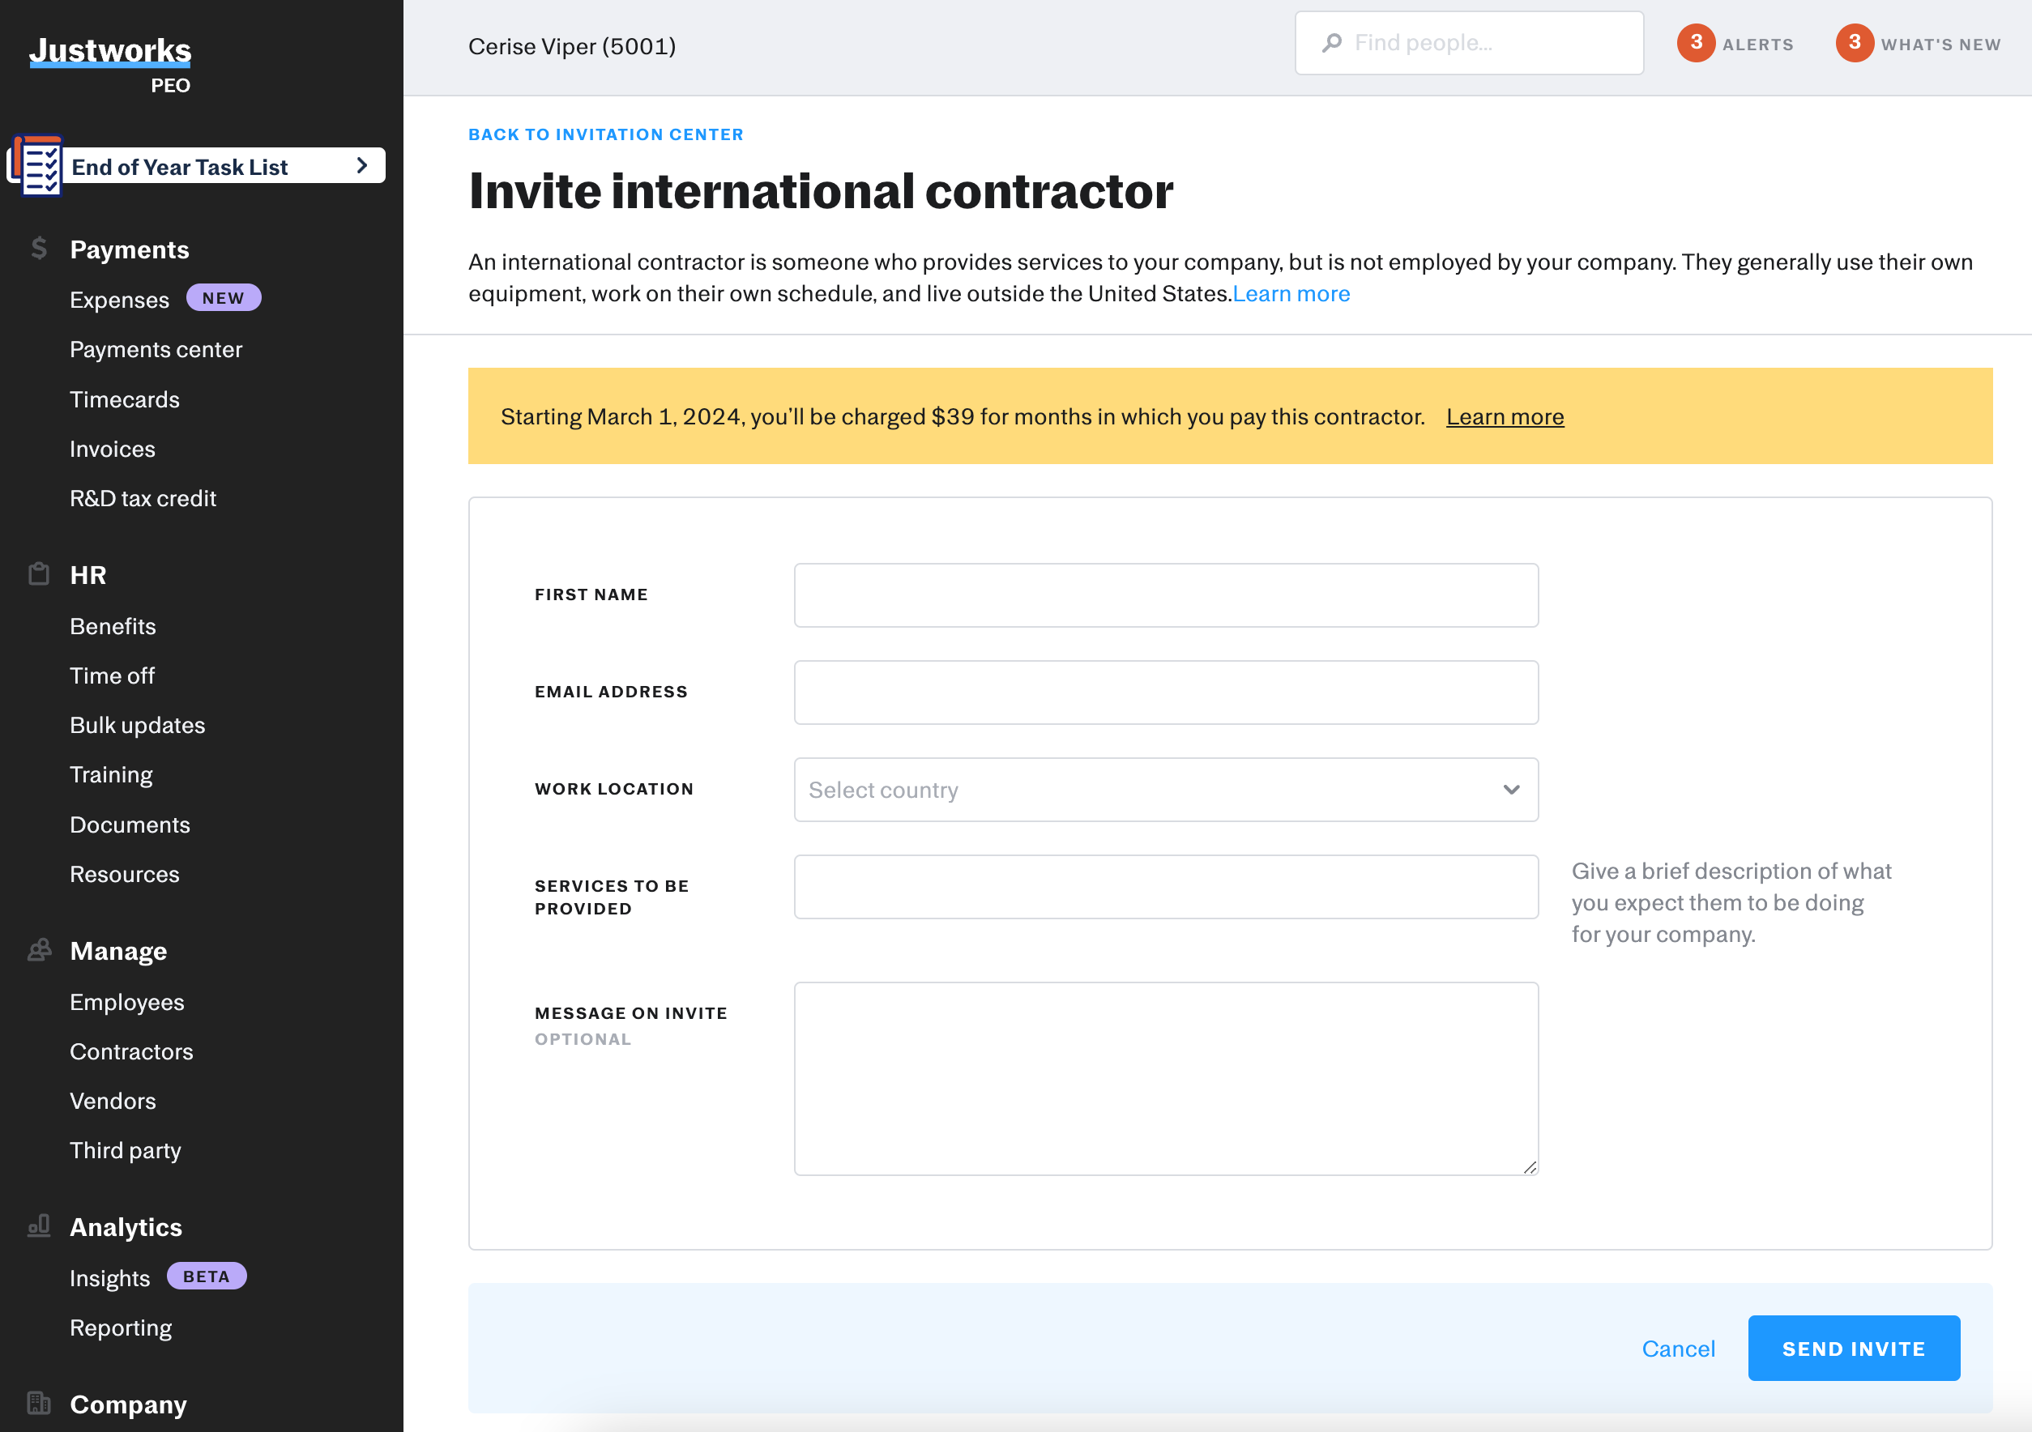Open Contractors in the Manage menu
This screenshot has width=2032, height=1432.
click(131, 1051)
